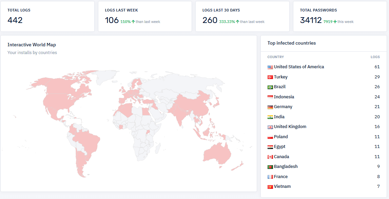This screenshot has height=199, width=389.
Task: Click the India row country name
Action: click(x=279, y=117)
